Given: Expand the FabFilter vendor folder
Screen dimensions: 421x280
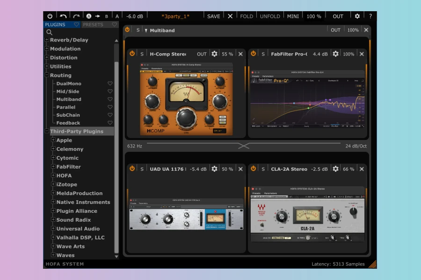Looking at the screenshot, I should tap(53, 167).
